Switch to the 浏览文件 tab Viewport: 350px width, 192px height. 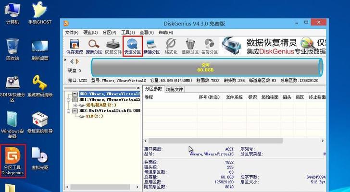tap(175, 89)
